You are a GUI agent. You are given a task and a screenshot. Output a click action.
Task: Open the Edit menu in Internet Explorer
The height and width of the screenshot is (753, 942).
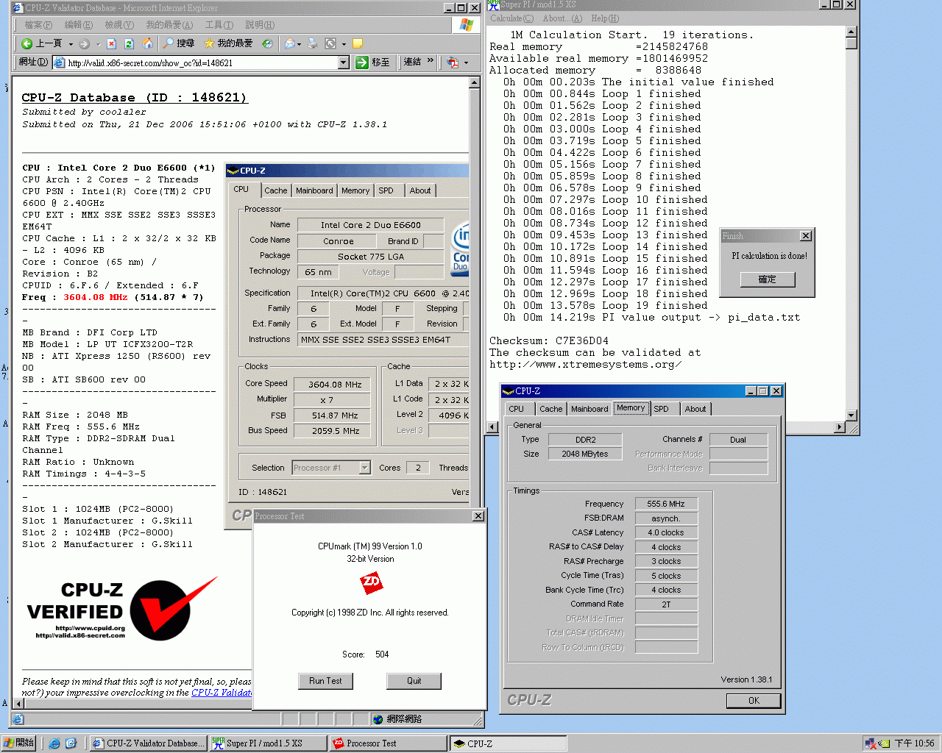click(x=78, y=25)
